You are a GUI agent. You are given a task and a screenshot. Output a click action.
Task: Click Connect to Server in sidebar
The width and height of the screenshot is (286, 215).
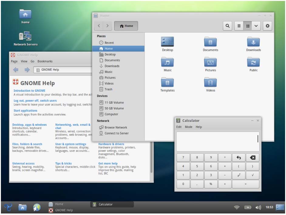[x=118, y=133]
